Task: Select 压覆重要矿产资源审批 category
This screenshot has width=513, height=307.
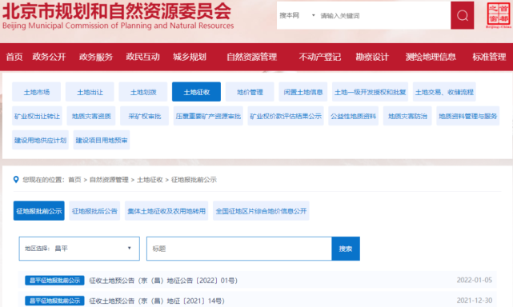Action: pos(208,116)
